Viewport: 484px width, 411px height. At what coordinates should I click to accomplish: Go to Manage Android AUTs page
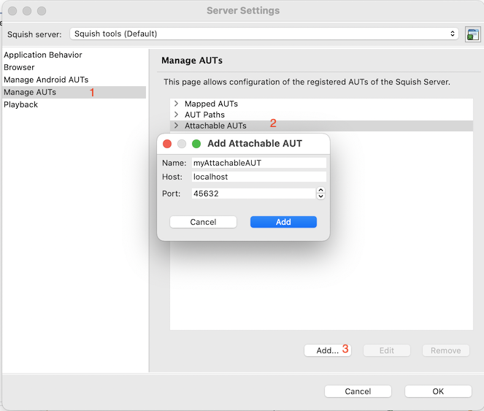click(x=46, y=80)
